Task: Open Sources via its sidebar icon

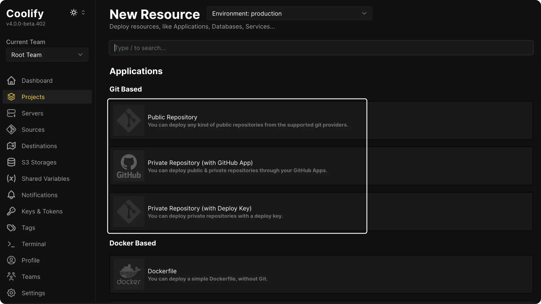Action: (x=11, y=129)
